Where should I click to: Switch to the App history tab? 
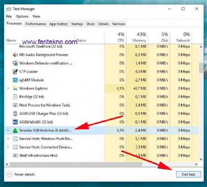[59, 24]
